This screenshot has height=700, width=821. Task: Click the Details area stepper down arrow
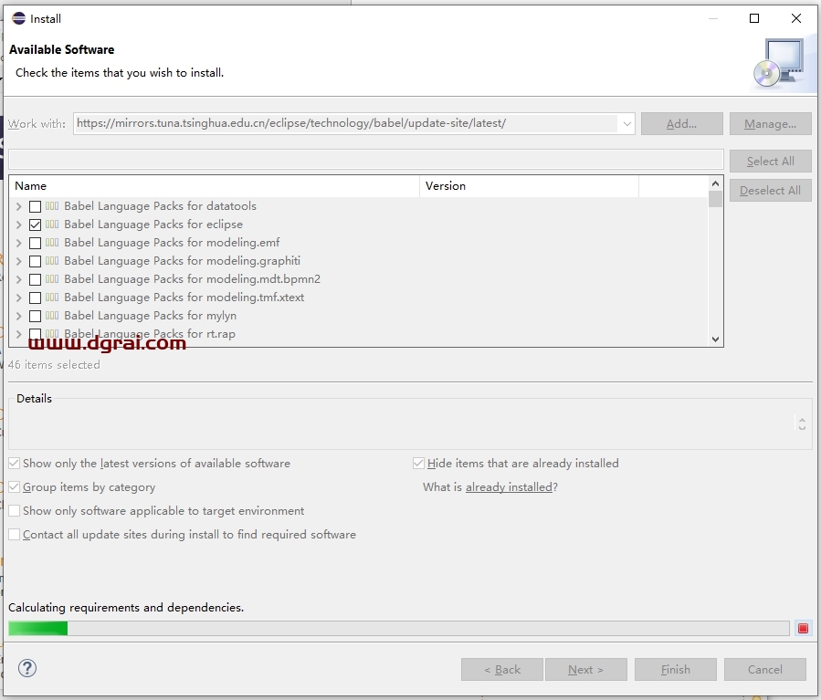point(802,427)
